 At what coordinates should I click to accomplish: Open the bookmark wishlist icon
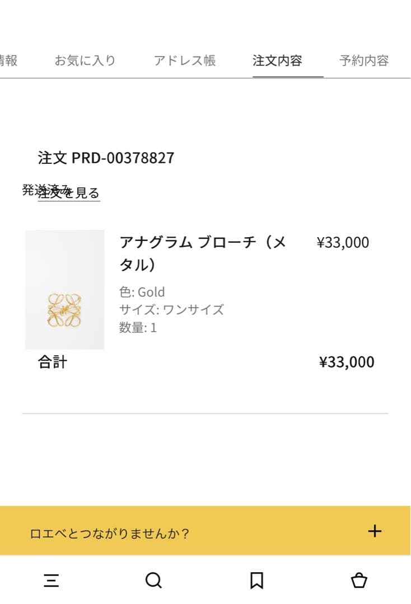pyautogui.click(x=256, y=581)
